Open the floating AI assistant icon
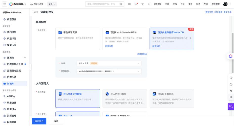234x126 pixels. point(230,56)
